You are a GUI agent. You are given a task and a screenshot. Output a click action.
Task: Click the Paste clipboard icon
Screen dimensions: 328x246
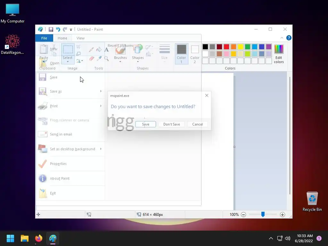pos(43,49)
